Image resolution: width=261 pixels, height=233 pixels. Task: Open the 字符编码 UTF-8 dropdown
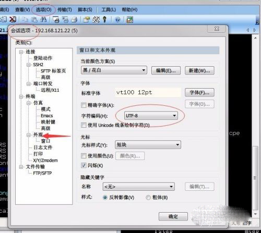[151, 116]
